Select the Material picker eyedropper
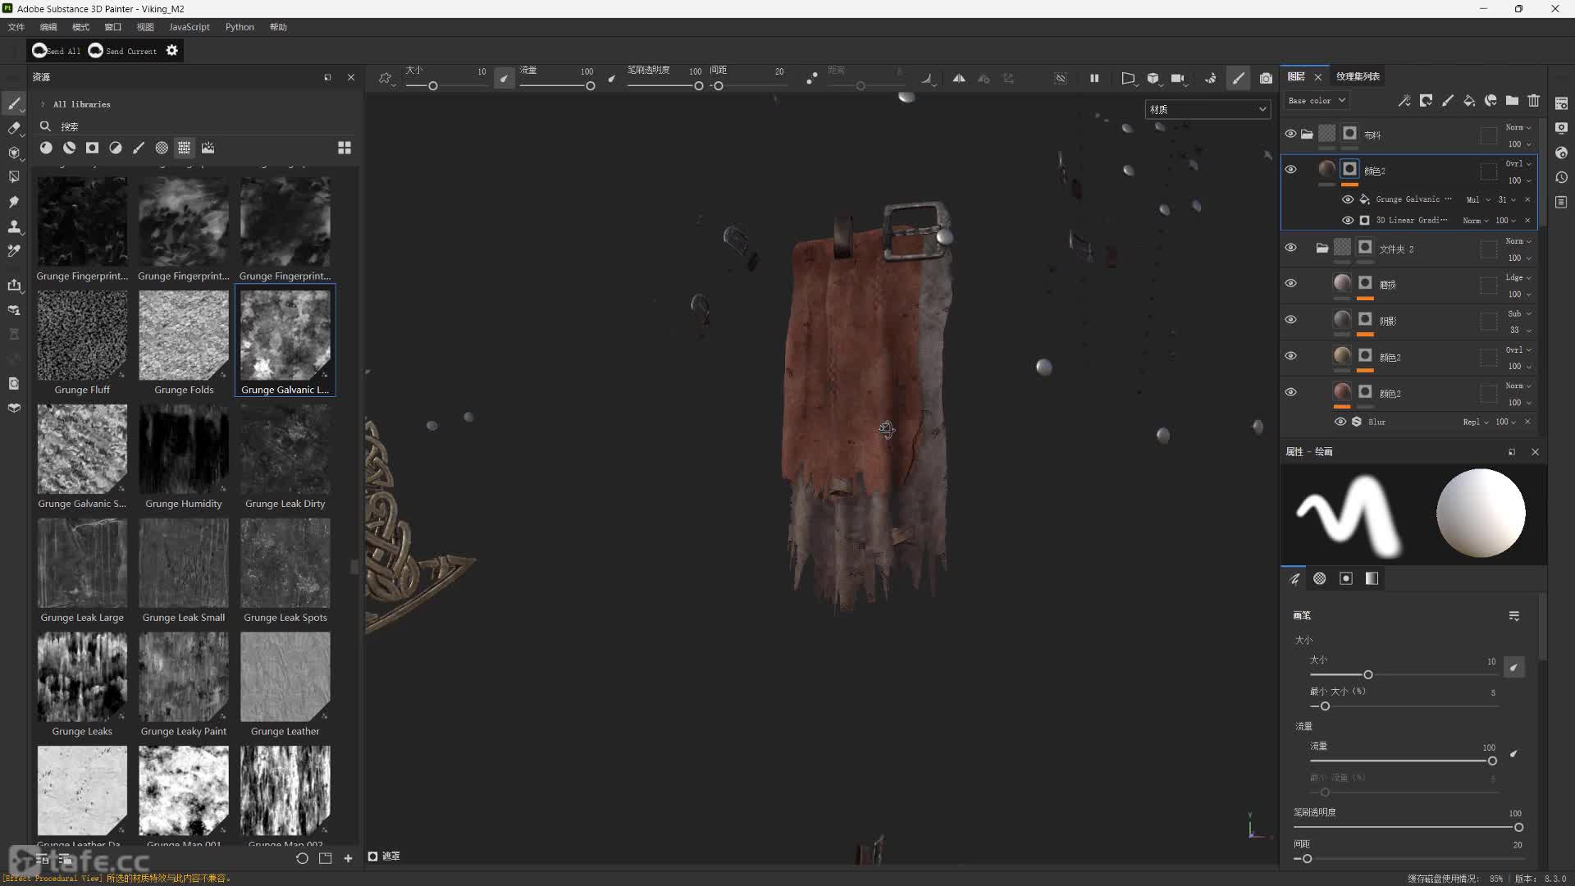 point(14,251)
